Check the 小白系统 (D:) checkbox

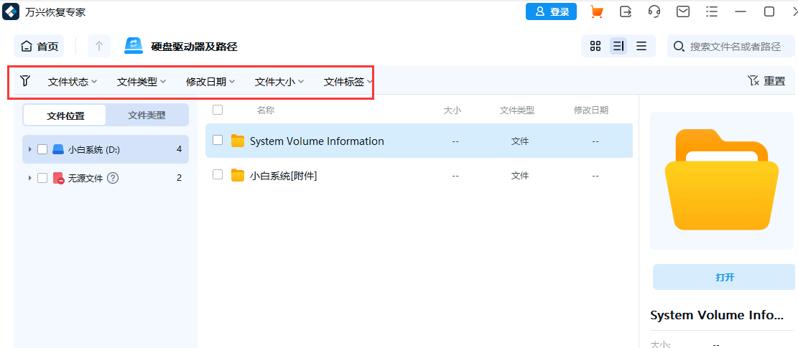coord(43,149)
